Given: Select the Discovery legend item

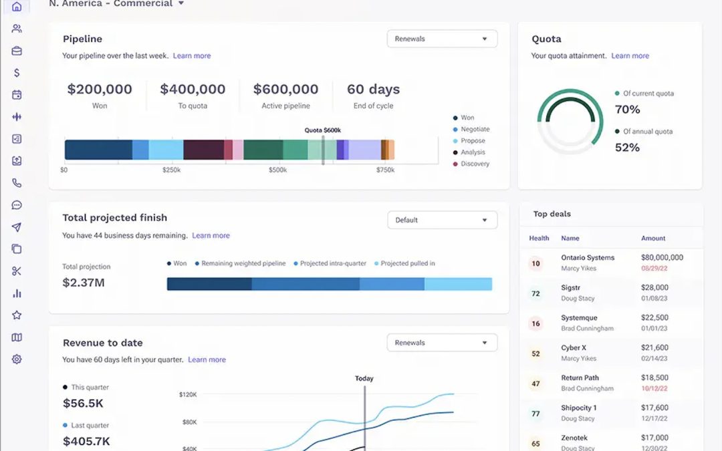Looking at the screenshot, I should click(x=471, y=164).
